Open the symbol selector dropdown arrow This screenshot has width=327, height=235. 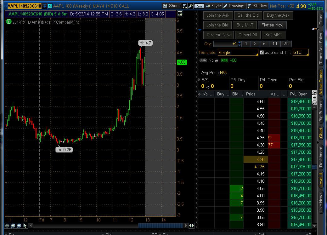(x=44, y=6)
